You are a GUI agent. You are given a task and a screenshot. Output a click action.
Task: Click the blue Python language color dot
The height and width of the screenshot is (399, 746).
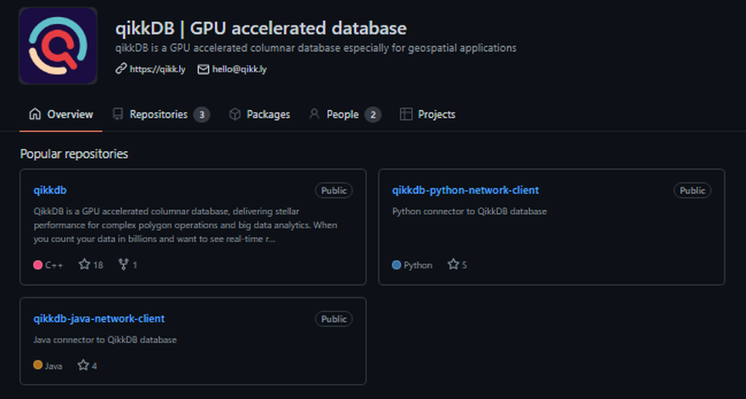[396, 265]
